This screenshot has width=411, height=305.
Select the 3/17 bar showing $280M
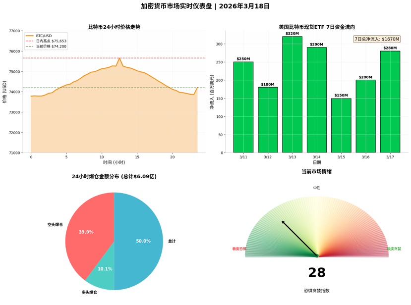point(390,102)
